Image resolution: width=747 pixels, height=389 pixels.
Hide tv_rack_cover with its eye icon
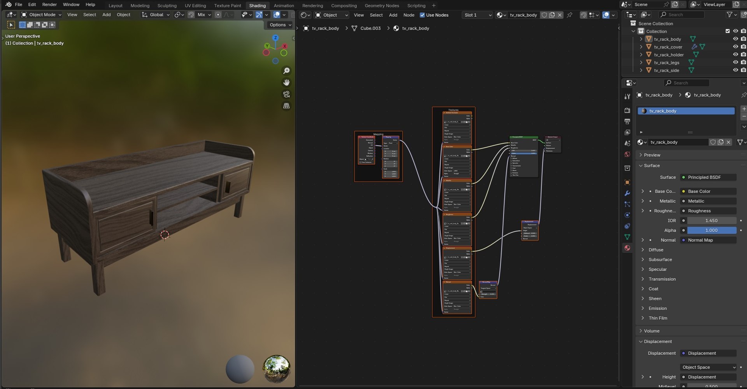735,47
